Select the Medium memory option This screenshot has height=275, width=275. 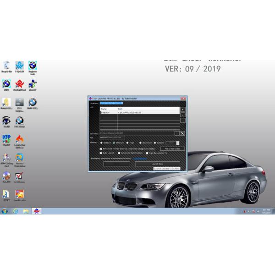(114, 143)
